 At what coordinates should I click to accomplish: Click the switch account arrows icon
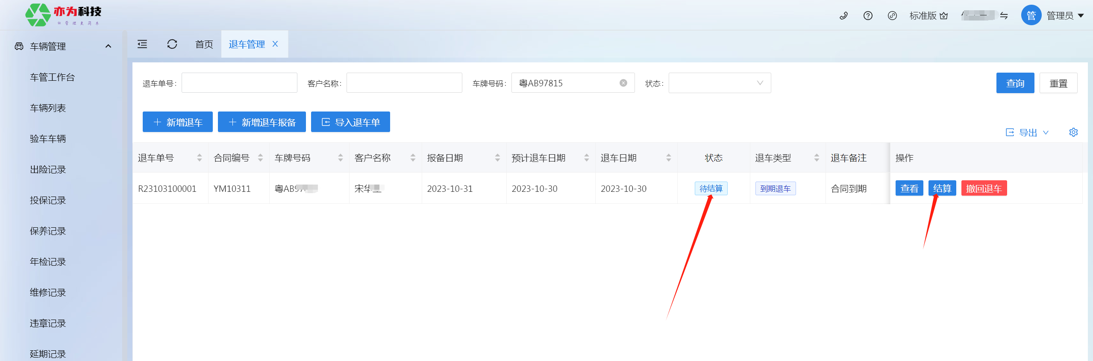coord(1004,16)
